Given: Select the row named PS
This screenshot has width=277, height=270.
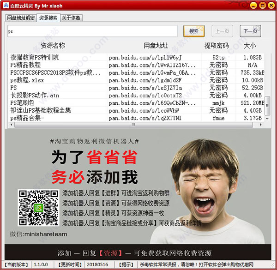Looking at the screenshot, I should [x=136, y=88].
